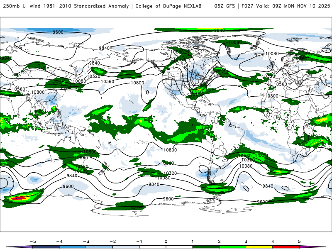Click the yellow 3-to-4 colorbar segment
Screen dimensions: 332x249
point(259,247)
